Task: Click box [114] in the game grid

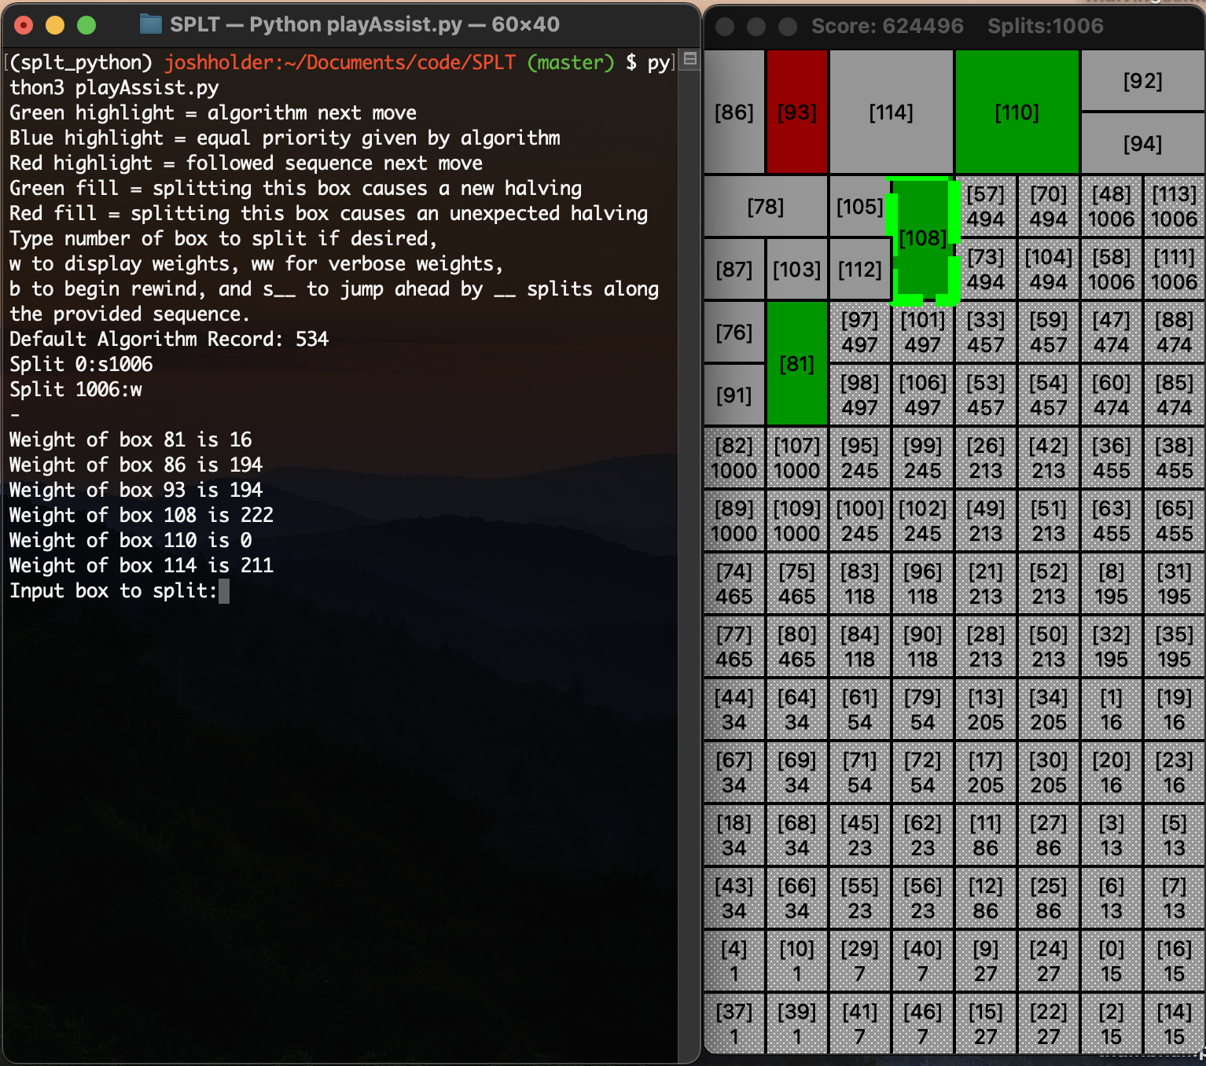Action: coord(892,112)
